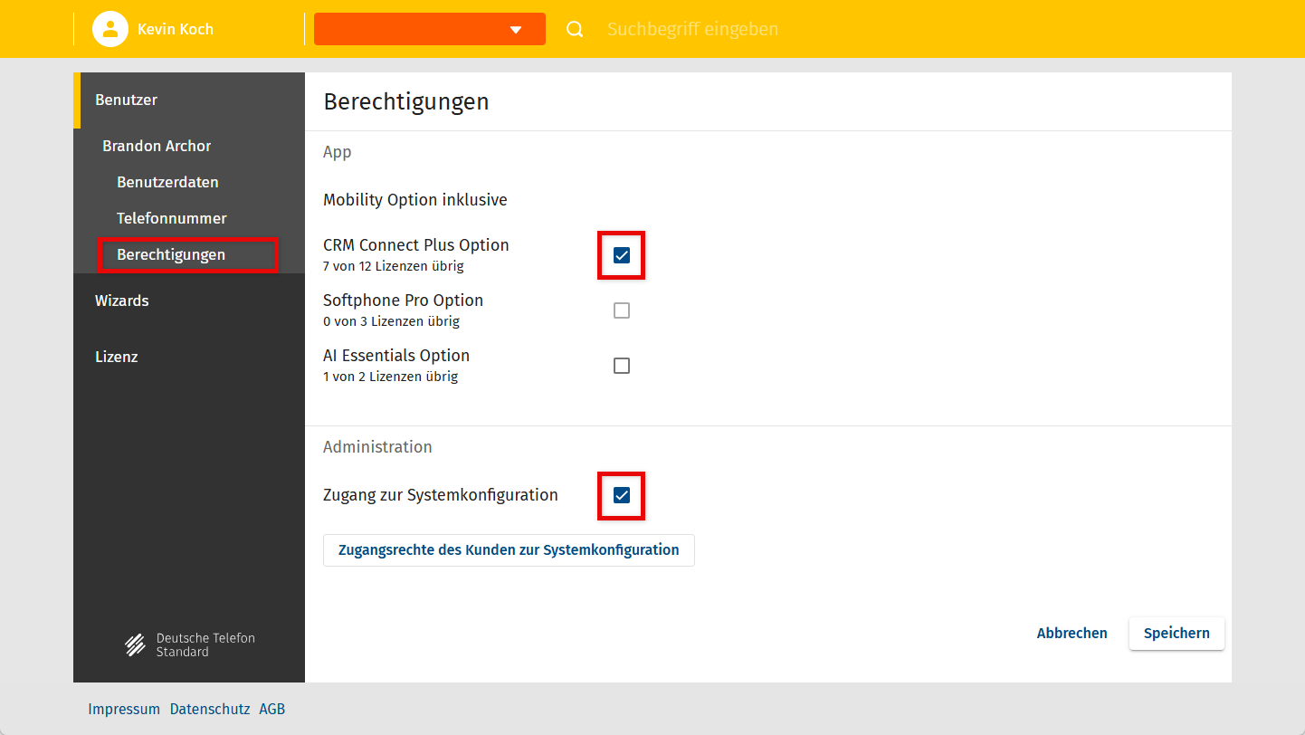Open Telefonnummer settings
The image size is (1305, 735).
[171, 218]
